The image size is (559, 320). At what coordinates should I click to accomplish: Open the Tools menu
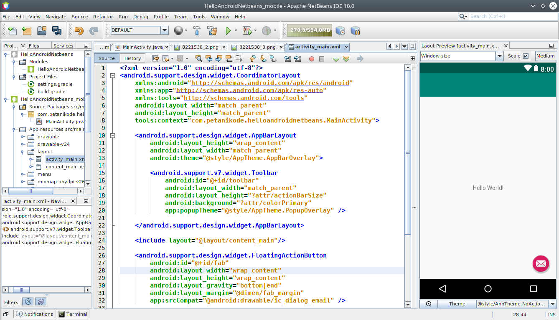[x=199, y=17]
